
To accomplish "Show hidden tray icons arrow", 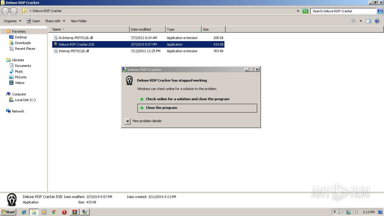I will click(335, 212).
